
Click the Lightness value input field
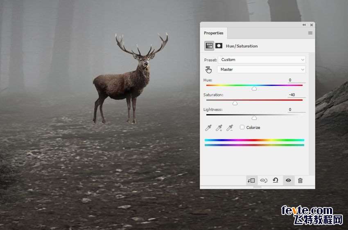point(296,110)
